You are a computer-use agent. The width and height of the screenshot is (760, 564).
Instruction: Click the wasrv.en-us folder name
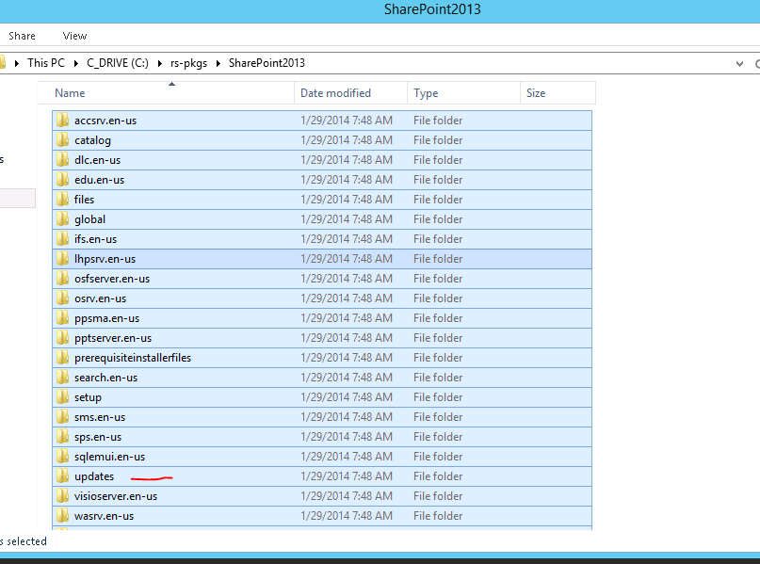point(105,516)
